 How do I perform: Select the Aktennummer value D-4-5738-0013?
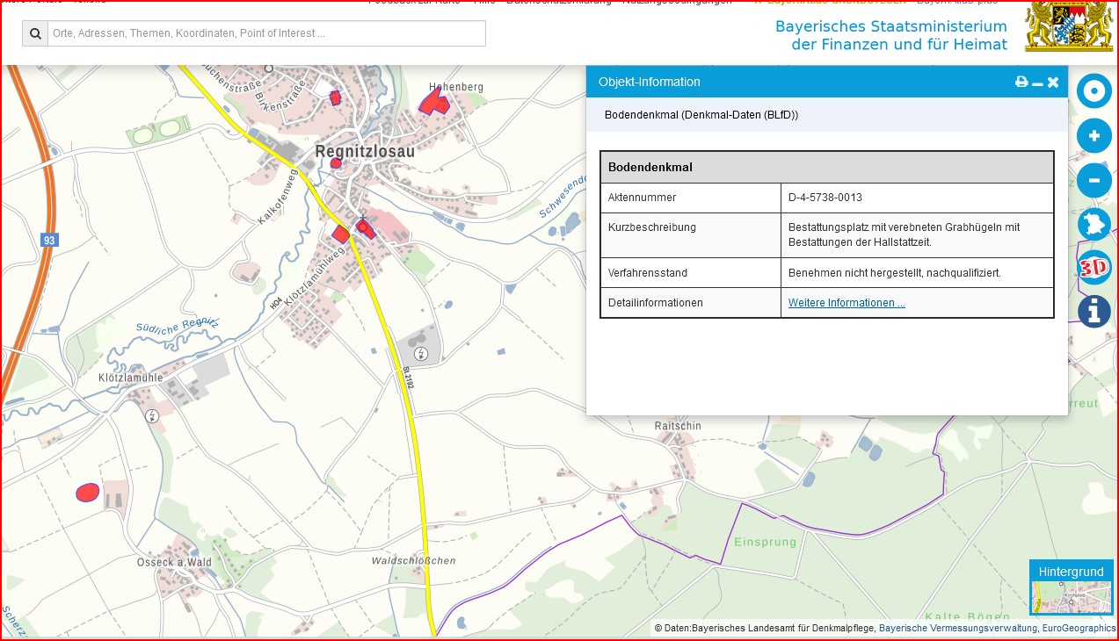825,198
